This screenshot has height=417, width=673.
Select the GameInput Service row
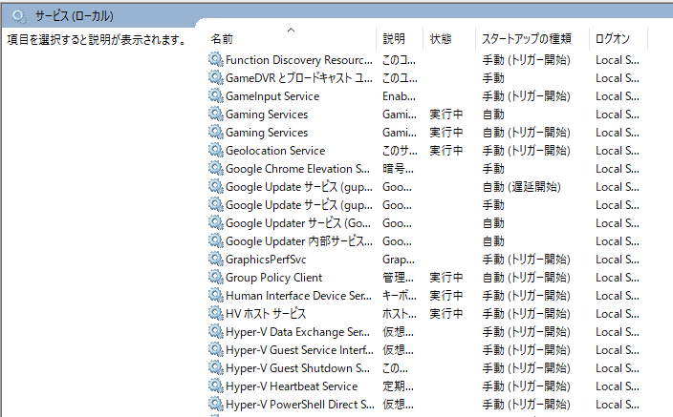click(x=427, y=95)
